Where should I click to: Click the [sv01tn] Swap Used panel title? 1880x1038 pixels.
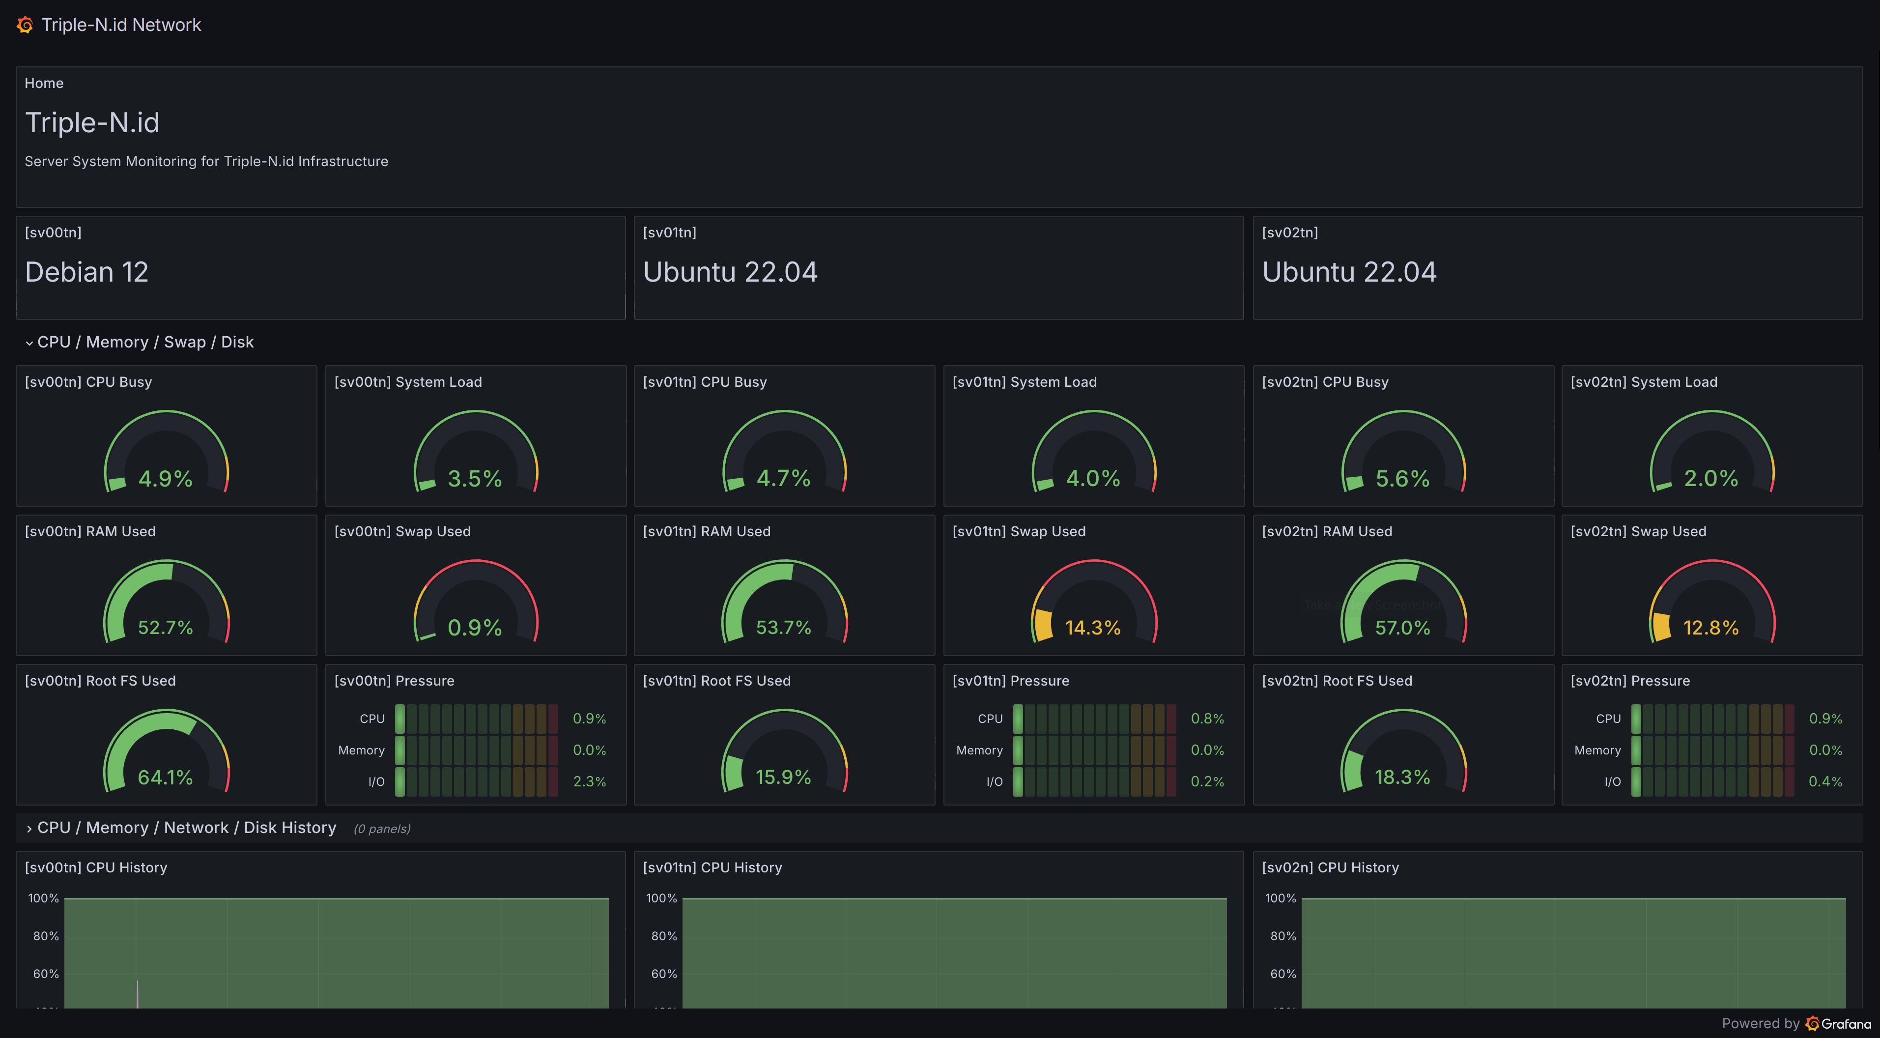[1019, 531]
